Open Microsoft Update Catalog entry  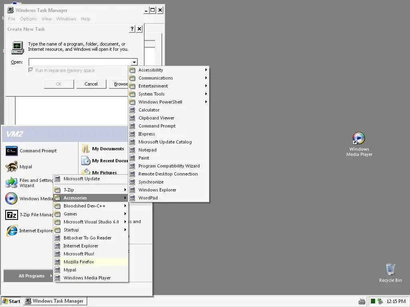(x=169, y=142)
